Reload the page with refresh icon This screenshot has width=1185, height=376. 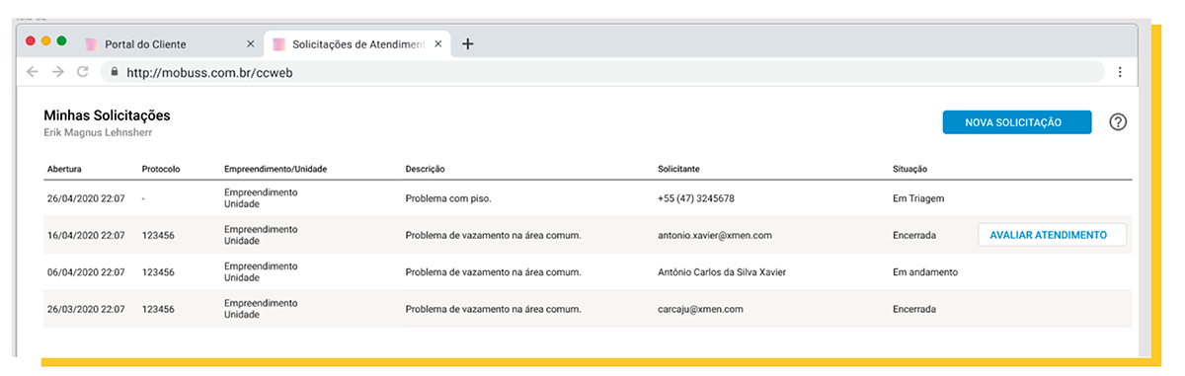[83, 72]
